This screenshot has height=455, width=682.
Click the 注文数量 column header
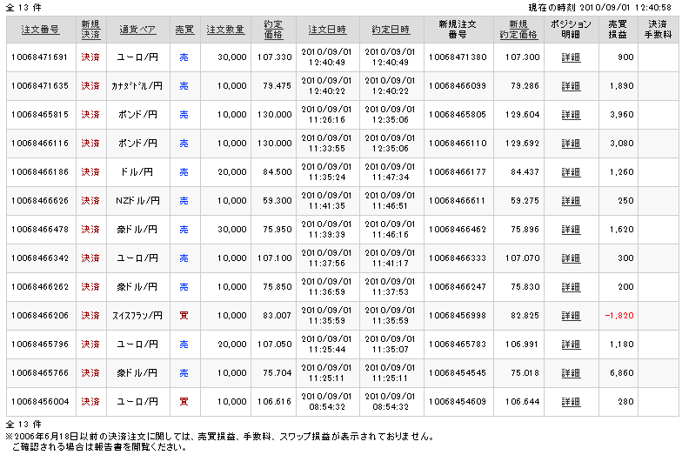(224, 30)
